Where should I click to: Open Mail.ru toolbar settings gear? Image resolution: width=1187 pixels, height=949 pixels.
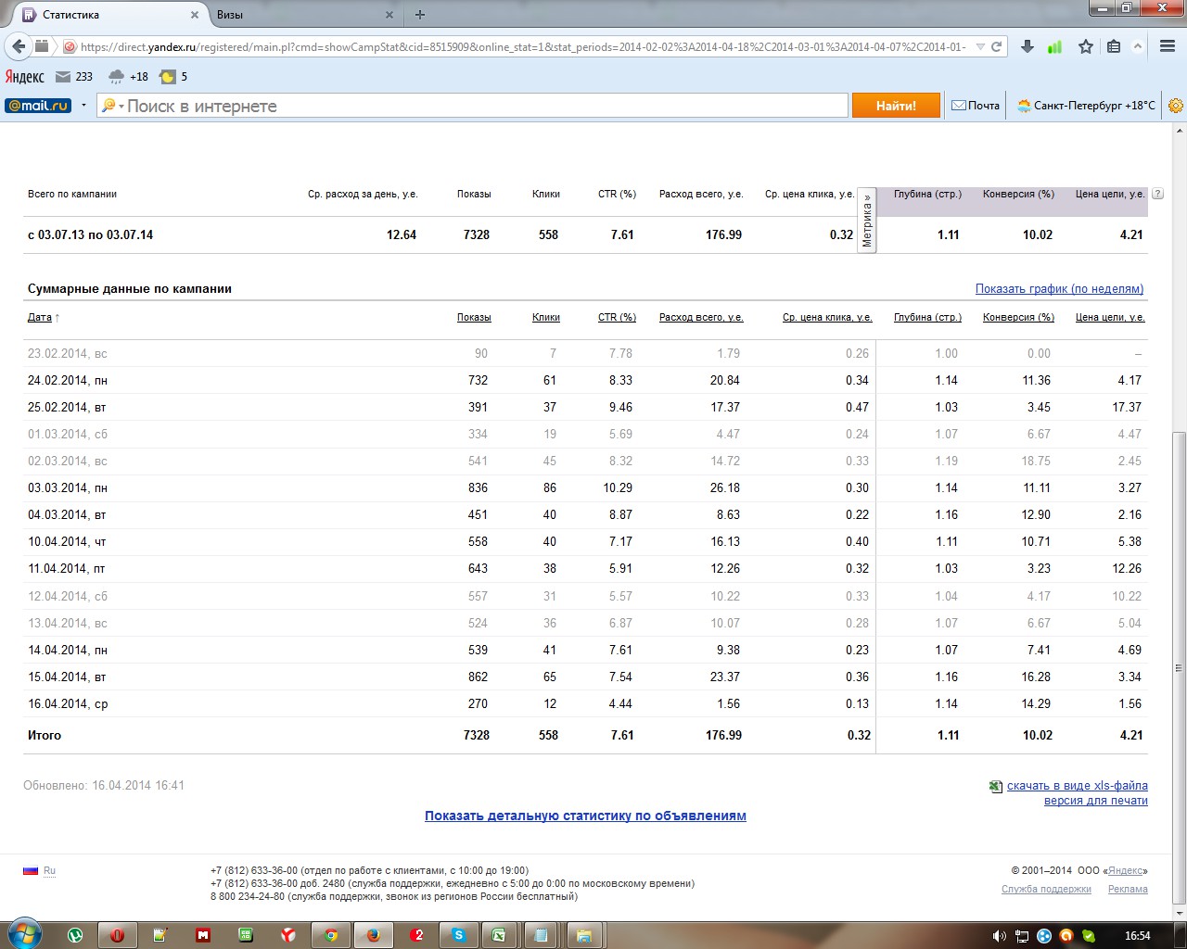pyautogui.click(x=1176, y=106)
